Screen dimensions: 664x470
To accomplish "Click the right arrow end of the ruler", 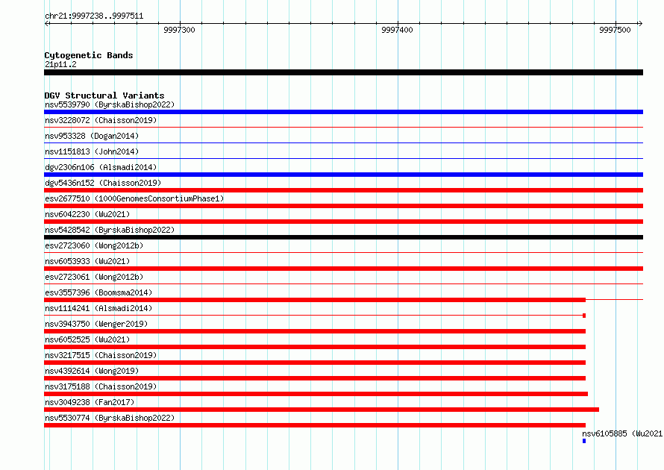I will [640, 23].
